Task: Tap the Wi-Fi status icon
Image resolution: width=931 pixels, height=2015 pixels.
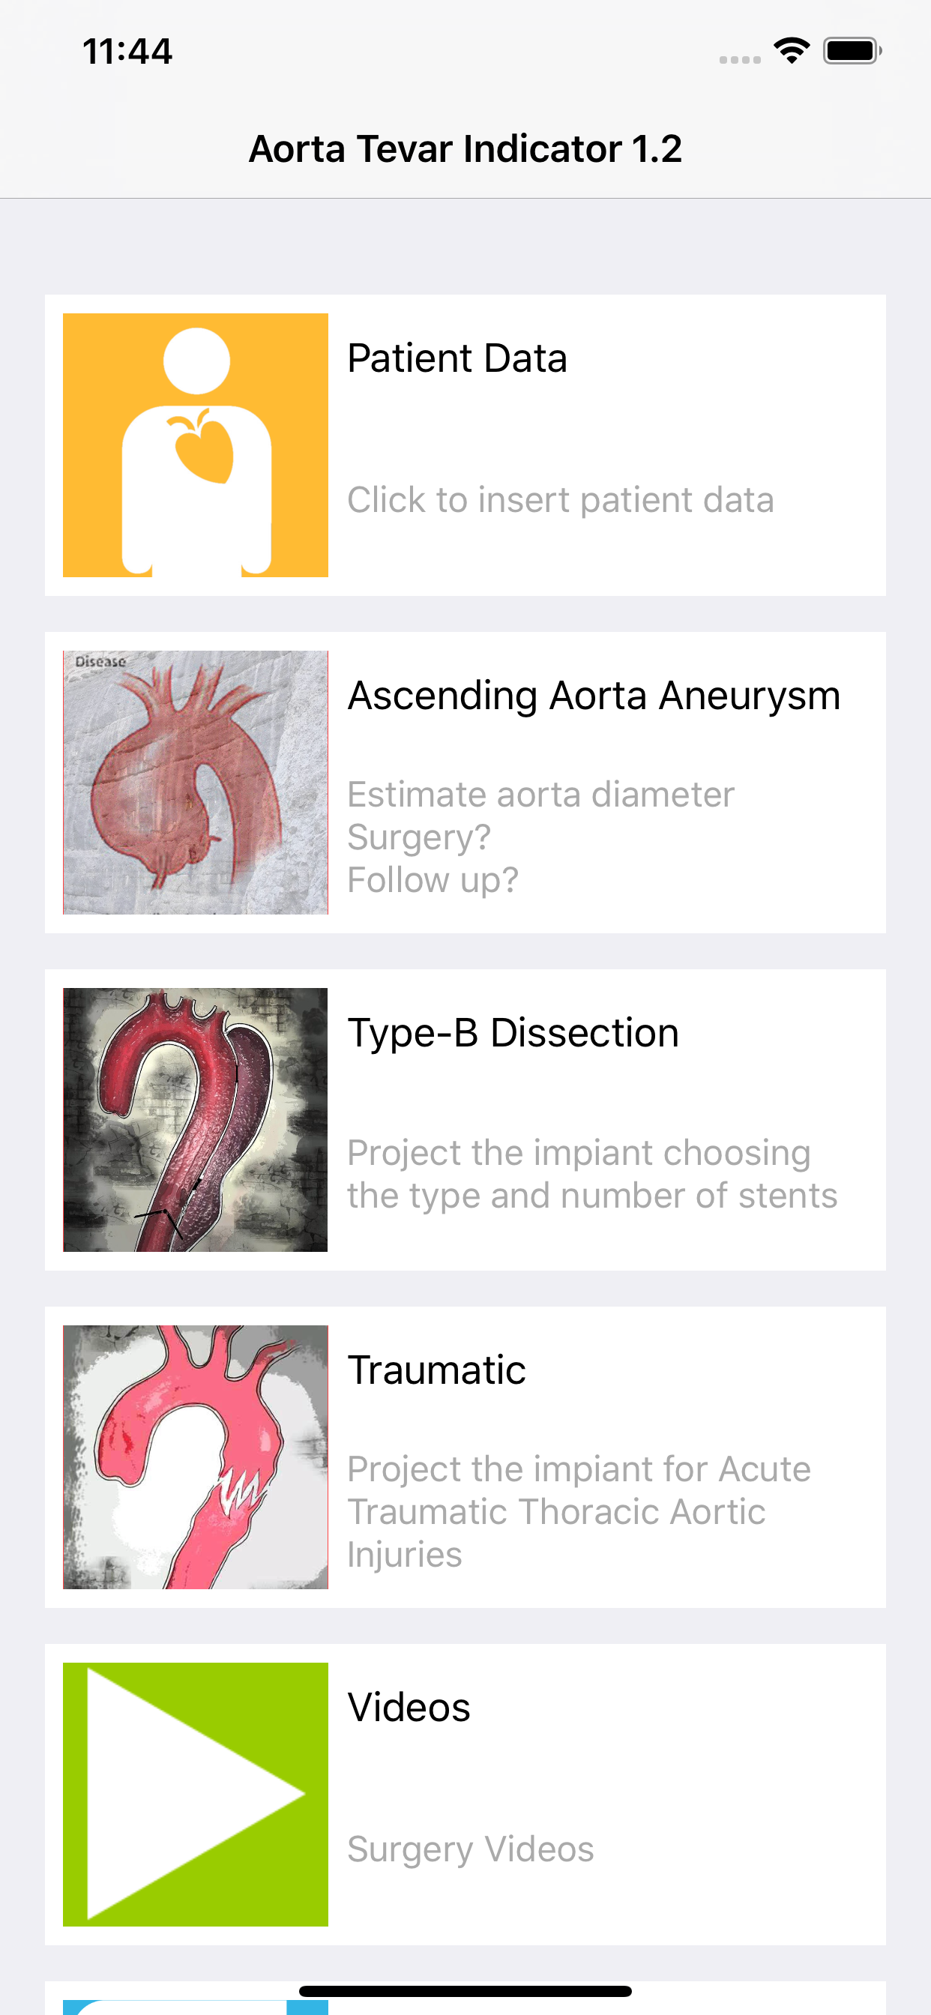Action: [x=791, y=51]
